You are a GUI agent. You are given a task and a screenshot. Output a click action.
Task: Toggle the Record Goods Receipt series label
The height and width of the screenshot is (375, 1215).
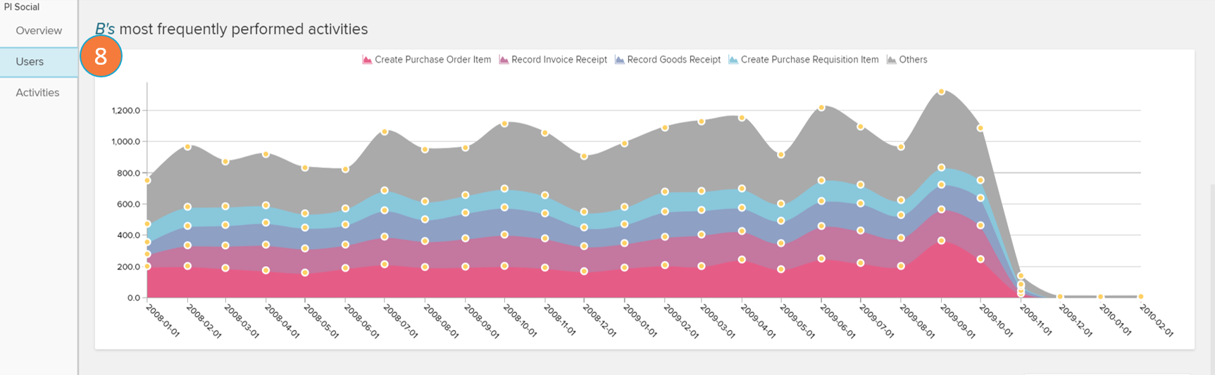point(673,60)
